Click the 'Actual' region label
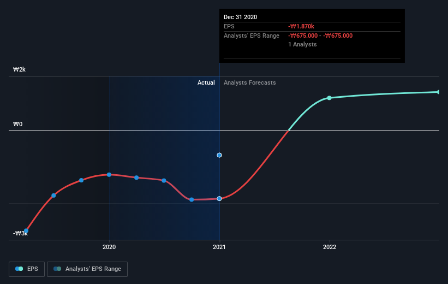 pyautogui.click(x=206, y=82)
